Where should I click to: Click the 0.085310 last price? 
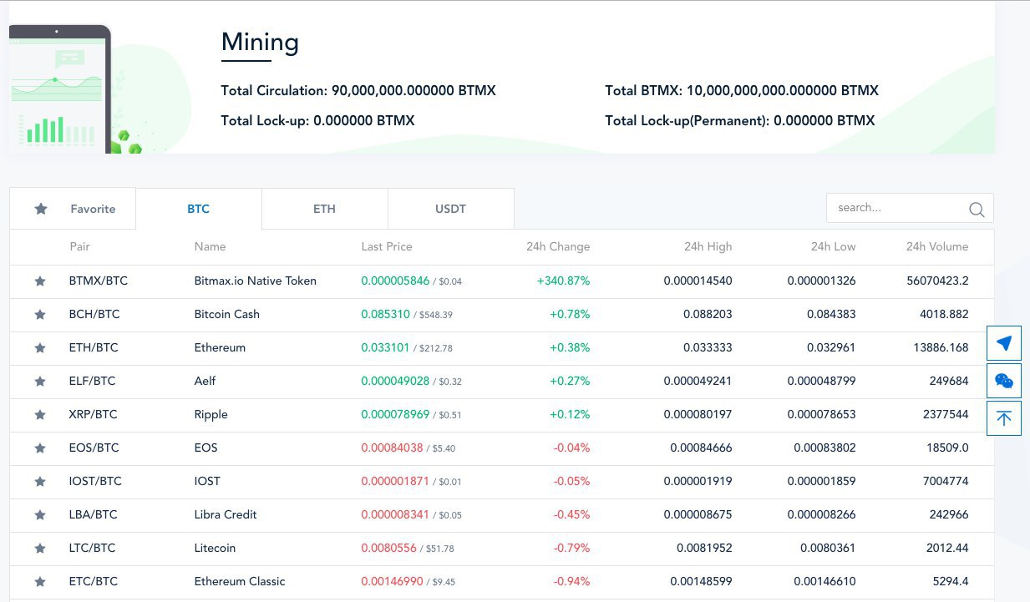tap(386, 315)
